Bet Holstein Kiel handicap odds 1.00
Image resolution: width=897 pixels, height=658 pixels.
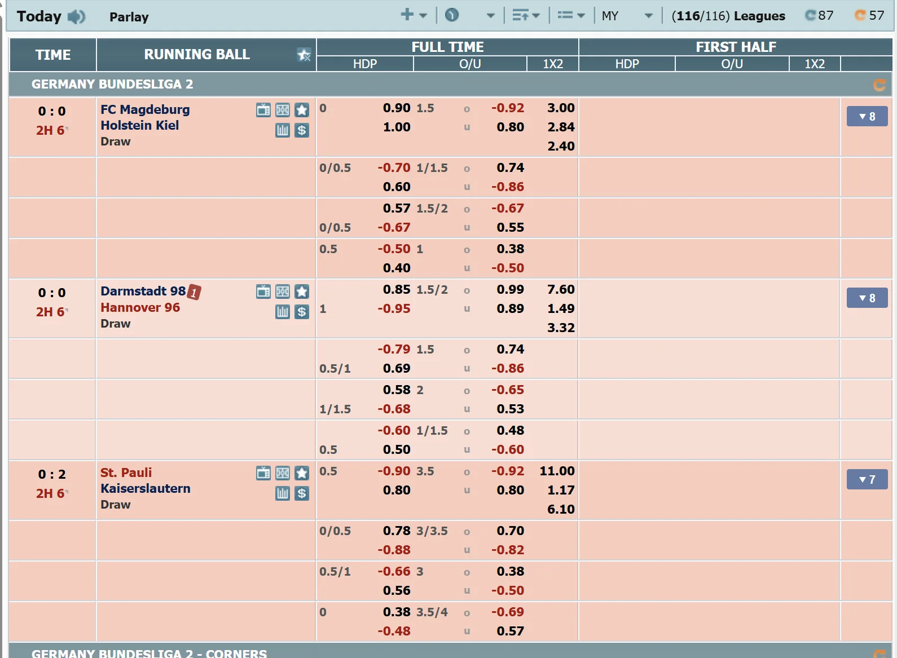coord(397,127)
